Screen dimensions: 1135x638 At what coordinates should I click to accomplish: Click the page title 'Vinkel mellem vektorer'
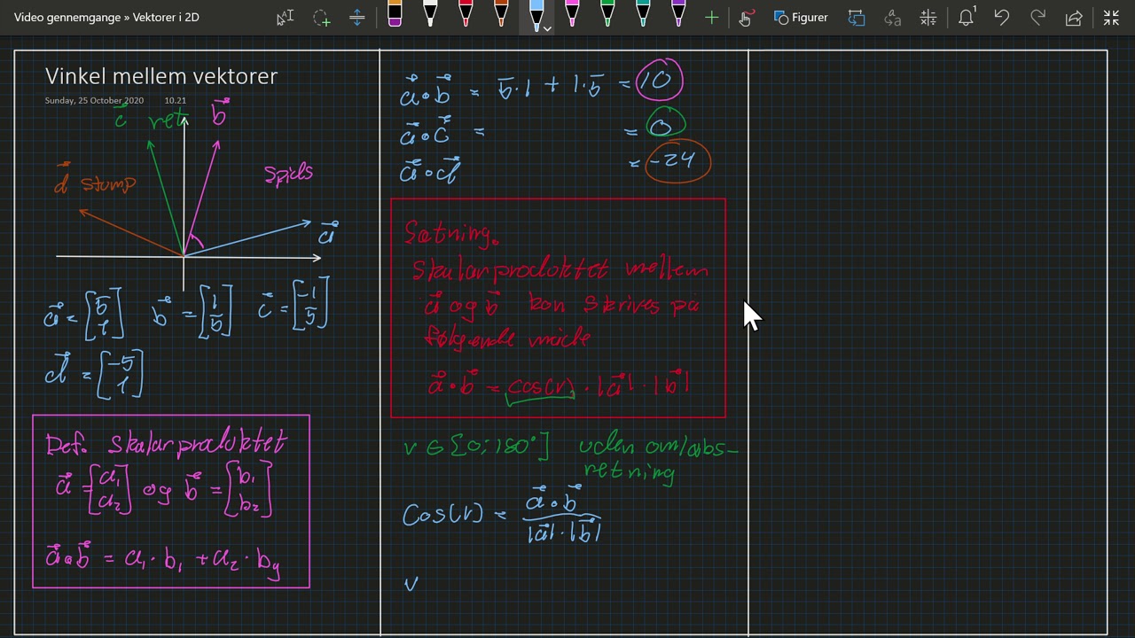(161, 76)
